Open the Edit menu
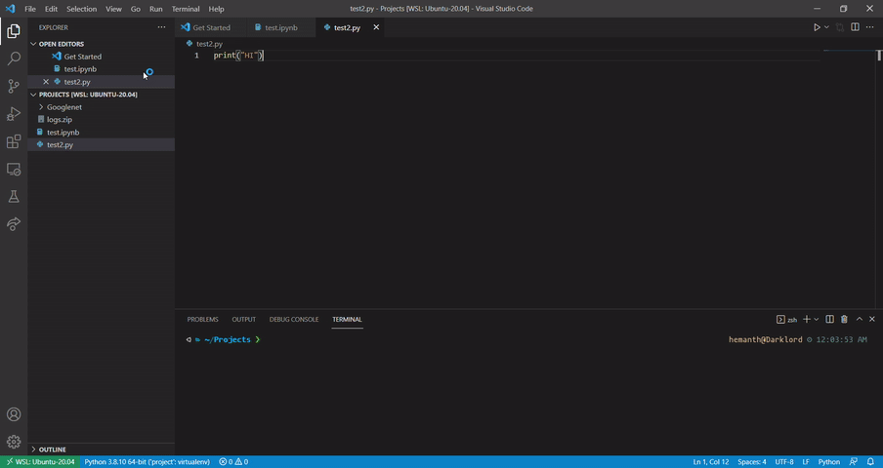Screen dimensions: 883x468 tap(51, 9)
